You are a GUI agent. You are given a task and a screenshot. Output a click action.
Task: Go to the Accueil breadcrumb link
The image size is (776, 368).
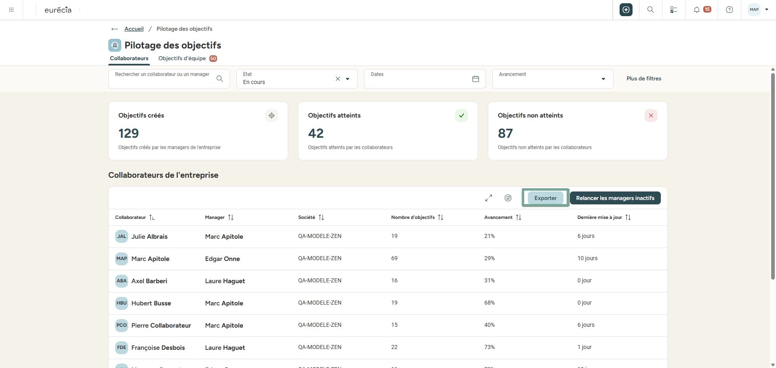(x=134, y=29)
